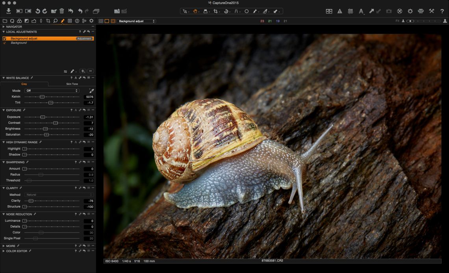Click the Exposure slider handle
The height and width of the screenshot is (273, 449).
[x=43, y=117]
